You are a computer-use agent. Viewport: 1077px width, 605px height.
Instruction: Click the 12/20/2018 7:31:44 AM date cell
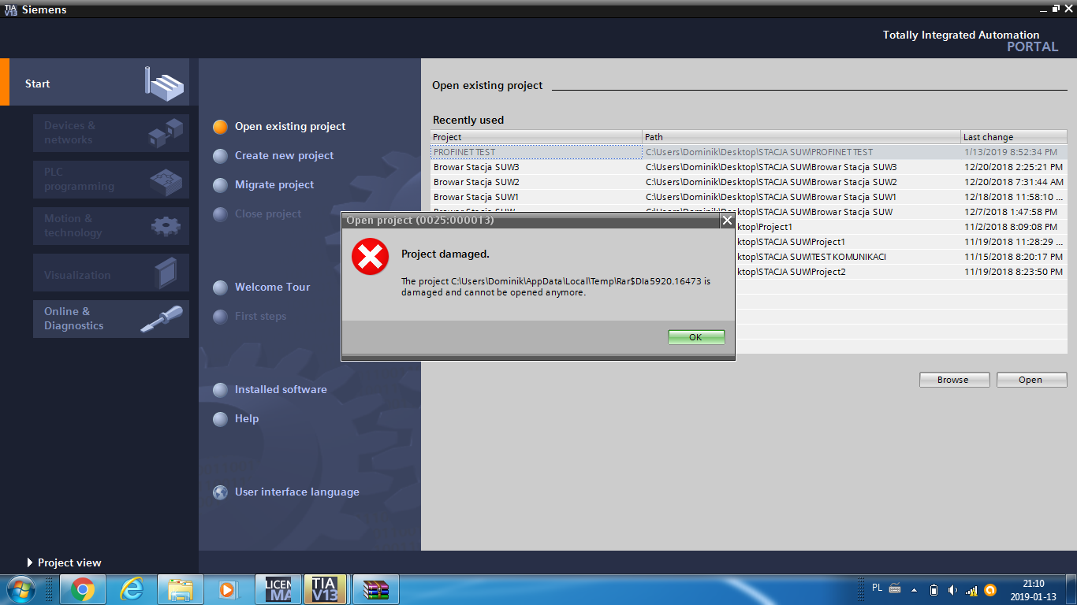[1014, 182]
